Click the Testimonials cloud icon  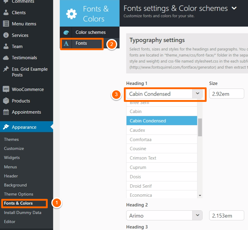6,58
